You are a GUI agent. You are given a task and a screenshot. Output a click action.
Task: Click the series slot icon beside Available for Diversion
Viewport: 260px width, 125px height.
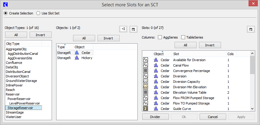coord(146,60)
